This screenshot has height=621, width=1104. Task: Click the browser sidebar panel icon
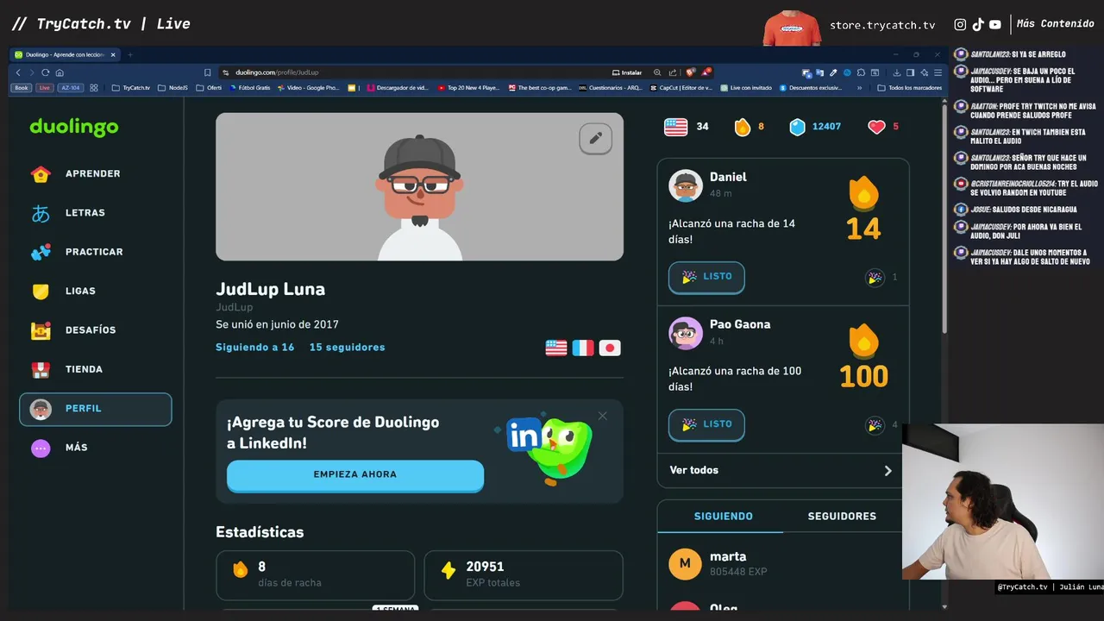tap(910, 72)
